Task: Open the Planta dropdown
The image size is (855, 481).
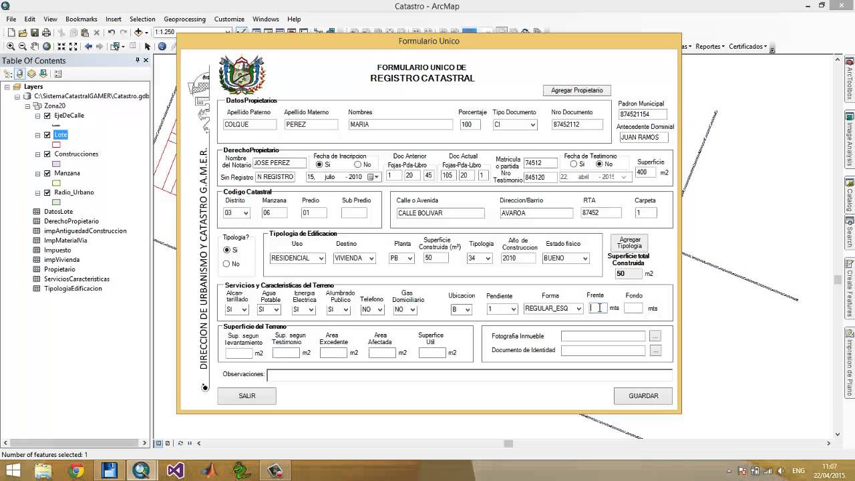Action: click(409, 259)
